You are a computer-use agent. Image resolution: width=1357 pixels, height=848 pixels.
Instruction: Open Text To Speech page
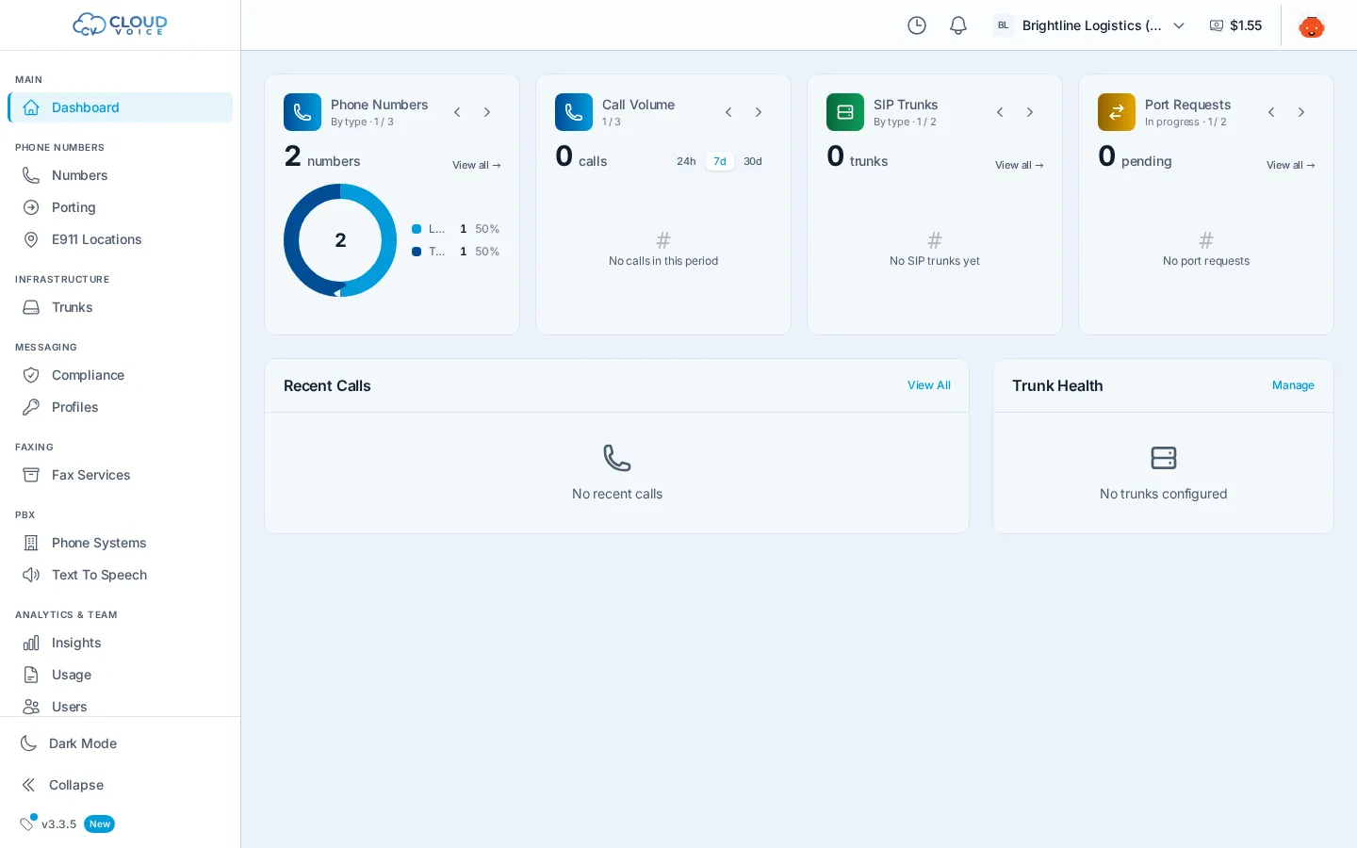[120, 575]
